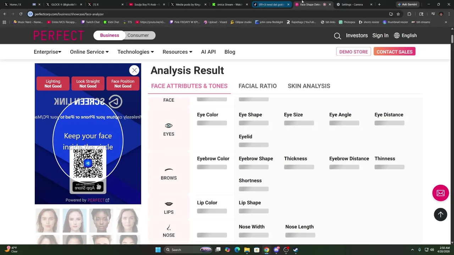
Task: Click the taskbar volume icon
Action: coord(432,250)
